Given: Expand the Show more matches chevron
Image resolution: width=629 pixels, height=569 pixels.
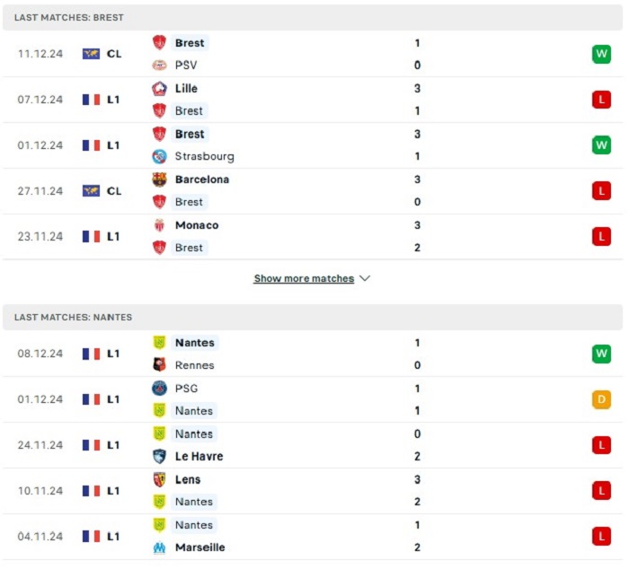Looking at the screenshot, I should click(x=365, y=278).
